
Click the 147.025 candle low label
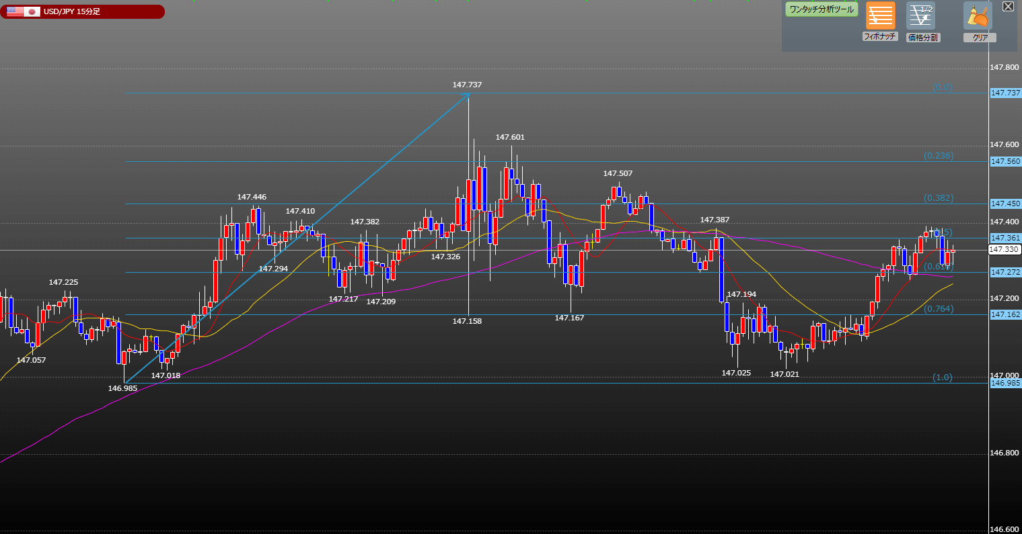click(736, 373)
